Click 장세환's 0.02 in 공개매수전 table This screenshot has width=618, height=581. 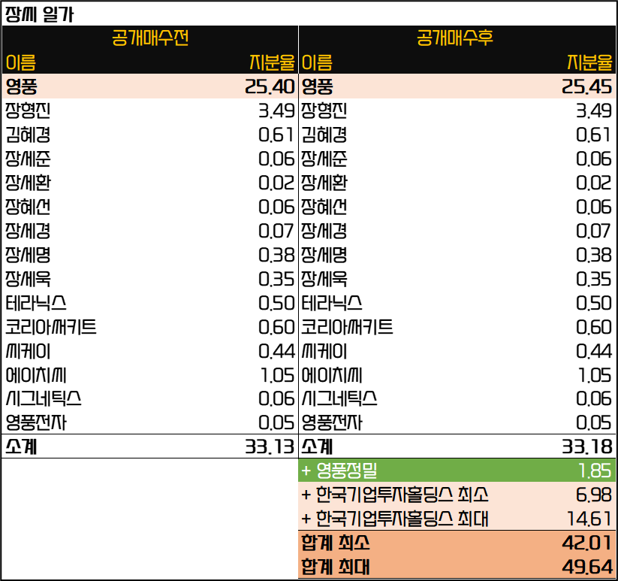[276, 183]
